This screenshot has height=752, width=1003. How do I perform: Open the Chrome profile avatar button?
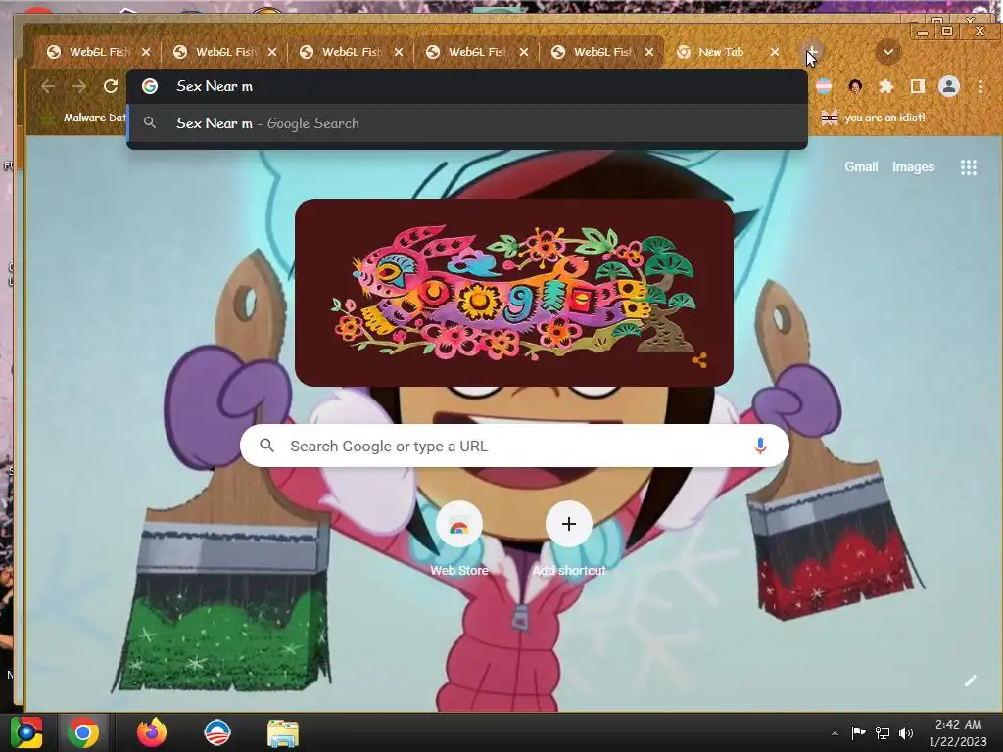(948, 86)
